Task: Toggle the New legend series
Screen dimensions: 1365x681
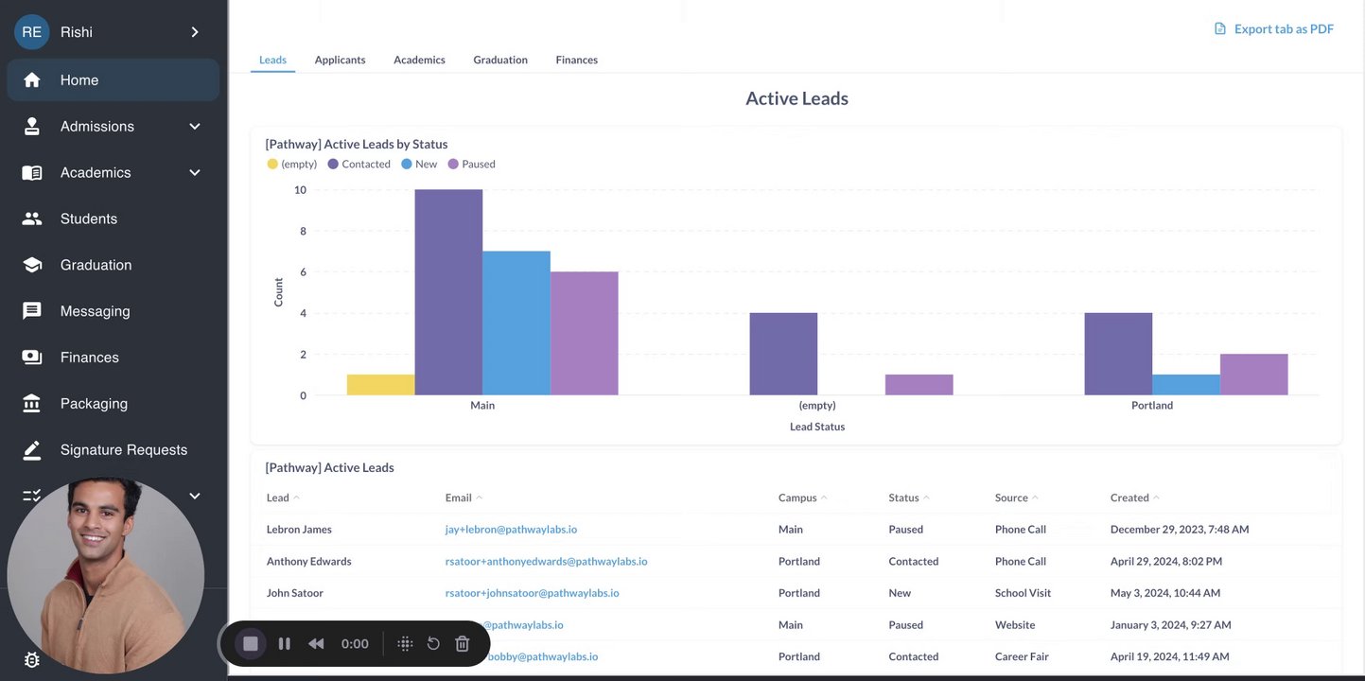Action: coord(419,165)
